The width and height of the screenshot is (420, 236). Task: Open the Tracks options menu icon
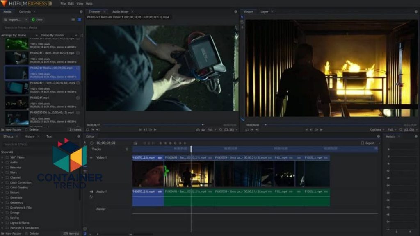tap(127, 149)
